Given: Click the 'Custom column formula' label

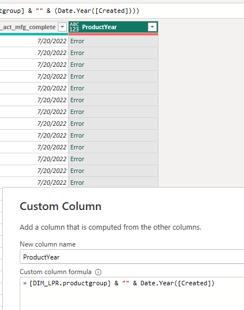Looking at the screenshot, I should [56, 272].
